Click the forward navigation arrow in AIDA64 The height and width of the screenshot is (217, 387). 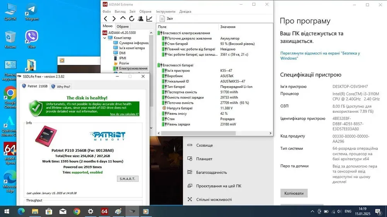point(114,19)
